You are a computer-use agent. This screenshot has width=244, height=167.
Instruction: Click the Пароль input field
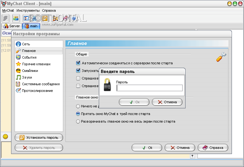(149, 88)
